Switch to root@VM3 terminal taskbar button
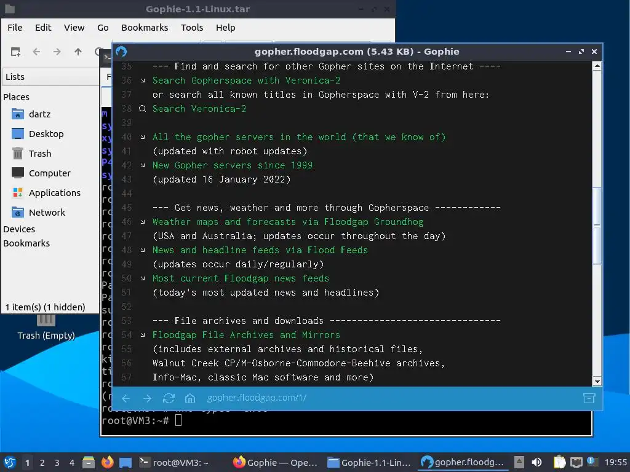The height and width of the screenshot is (472, 630). pyautogui.click(x=174, y=462)
